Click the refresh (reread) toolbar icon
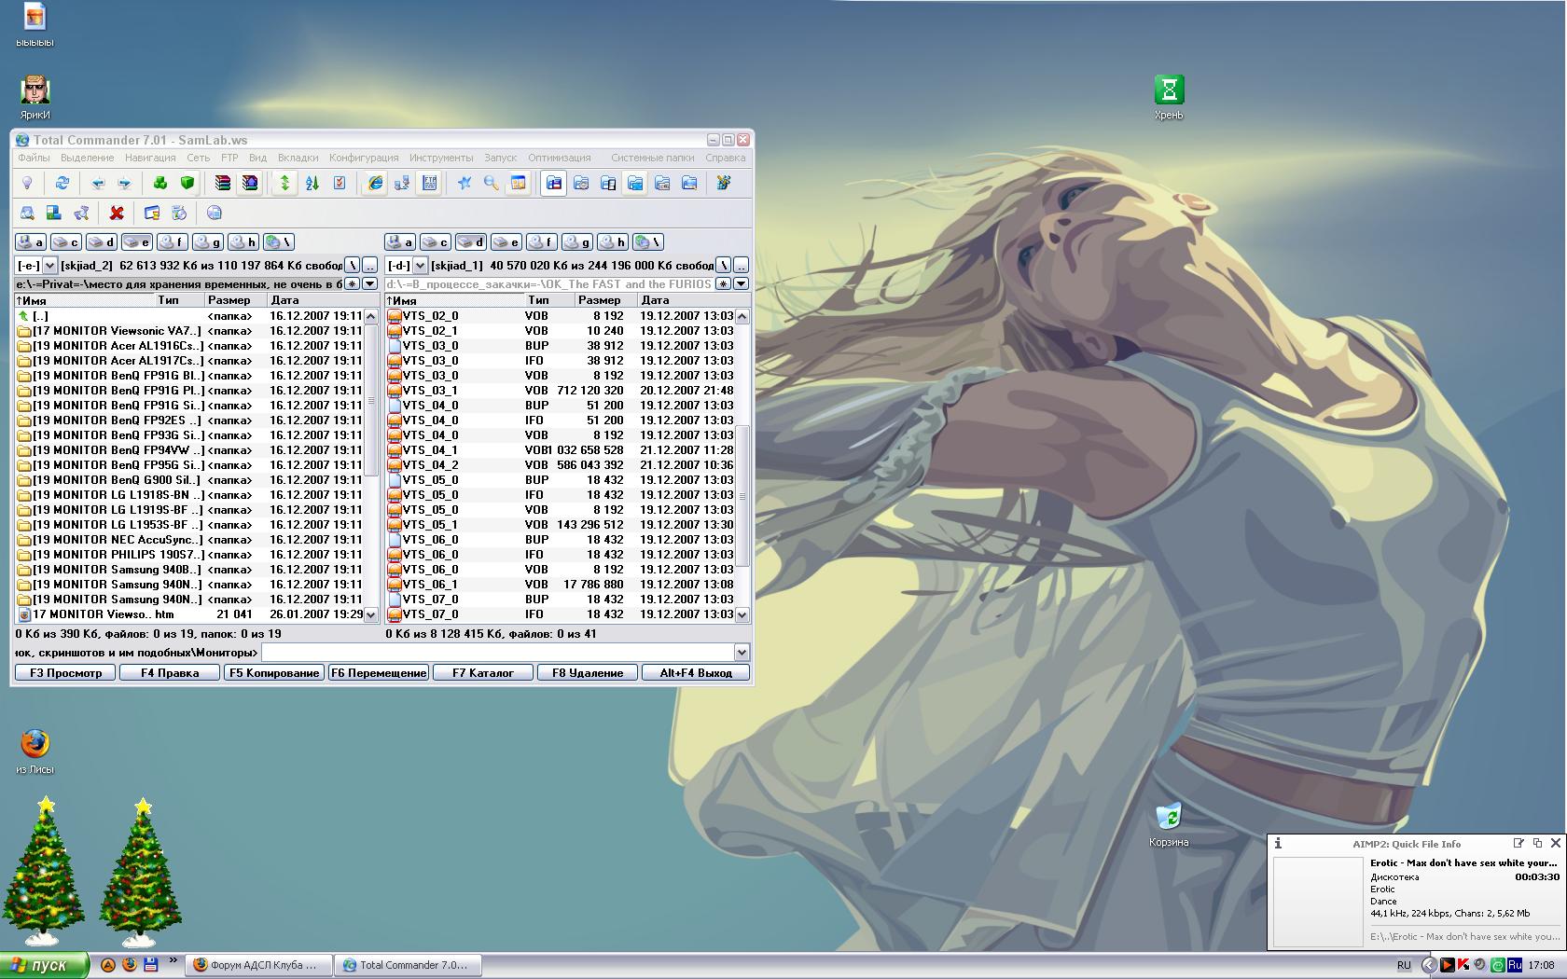Viewport: 1567px width, 979px height. pyautogui.click(x=62, y=184)
